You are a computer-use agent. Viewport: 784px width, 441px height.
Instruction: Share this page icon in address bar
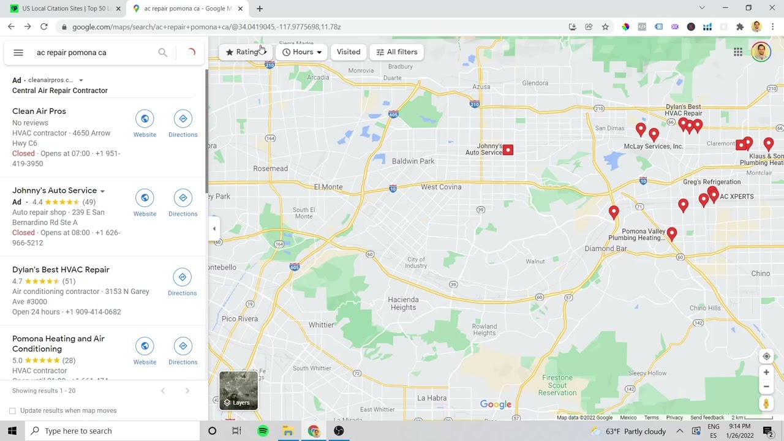pyautogui.click(x=589, y=27)
